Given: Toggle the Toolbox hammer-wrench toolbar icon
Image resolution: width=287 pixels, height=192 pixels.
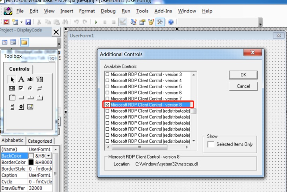Looking at the screenshot, I should pyautogui.click(x=160, y=22).
